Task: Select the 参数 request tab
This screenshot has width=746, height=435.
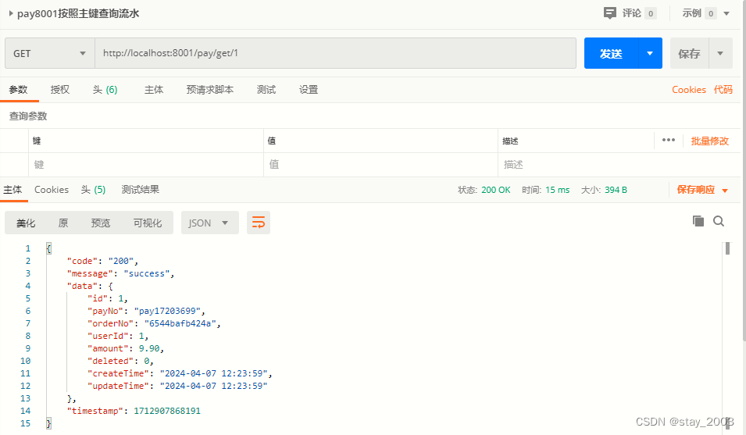Action: pyautogui.click(x=19, y=89)
